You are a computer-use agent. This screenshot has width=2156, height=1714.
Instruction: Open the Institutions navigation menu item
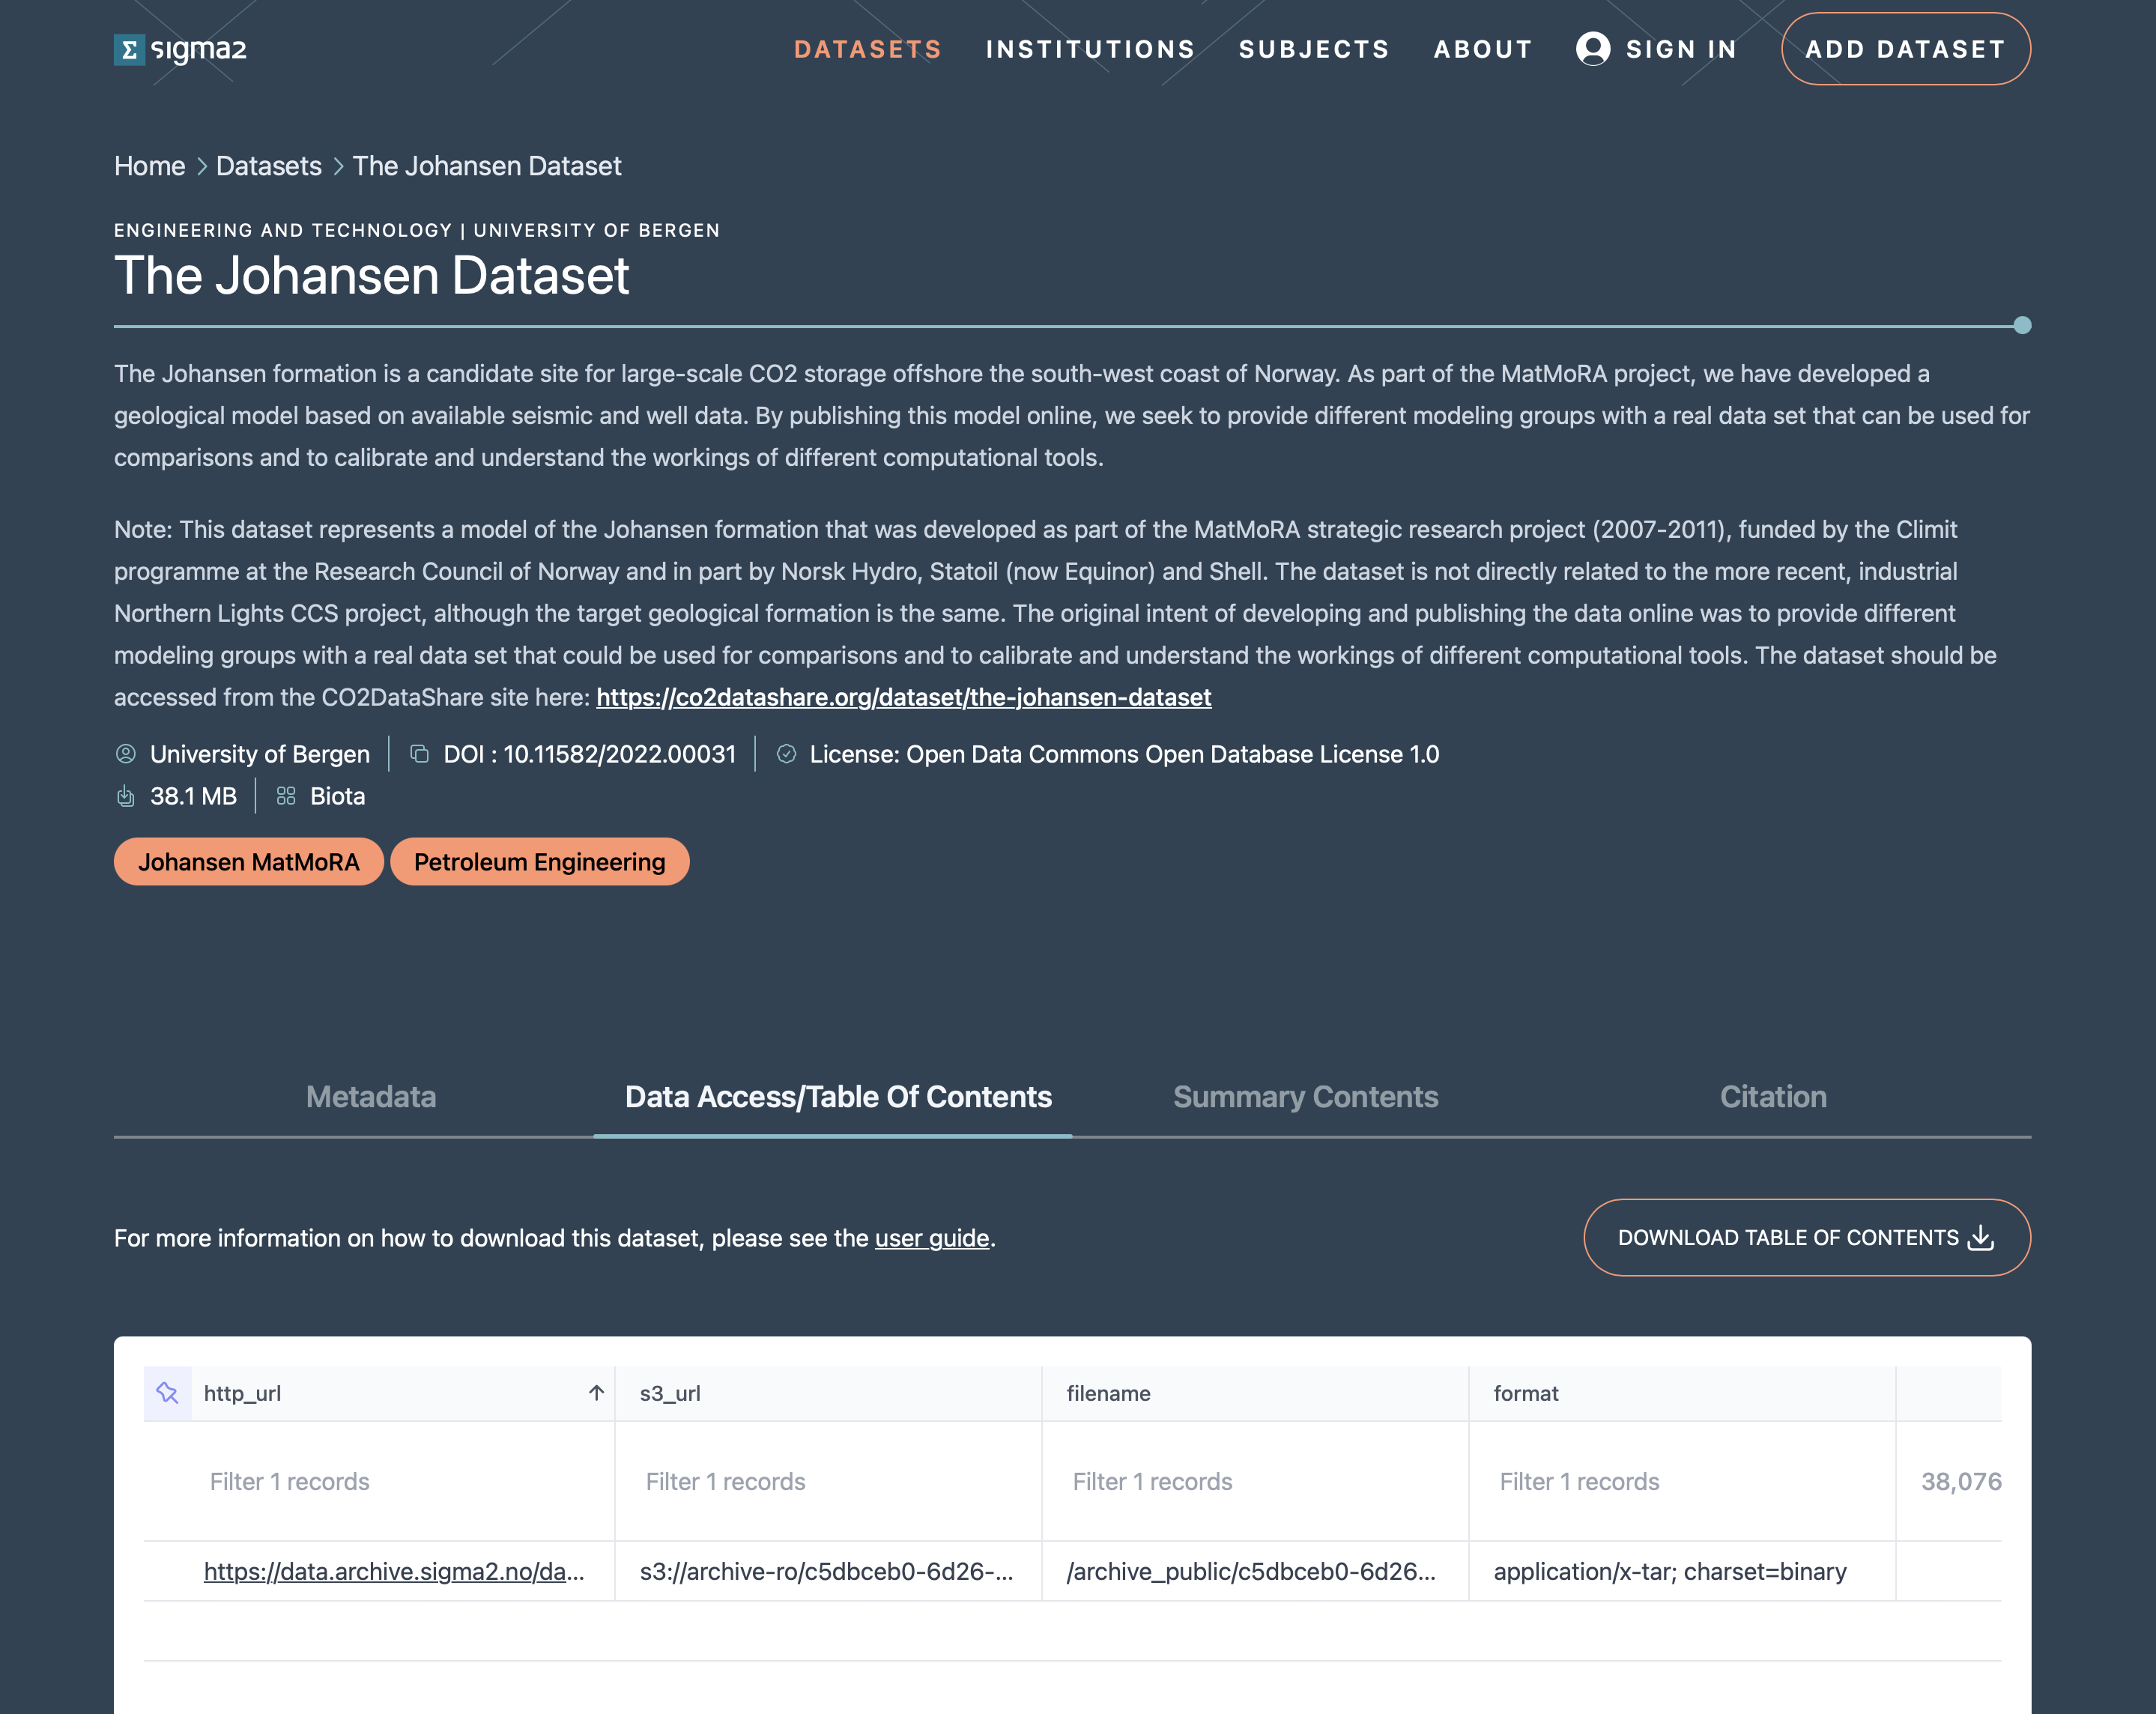click(x=1089, y=48)
